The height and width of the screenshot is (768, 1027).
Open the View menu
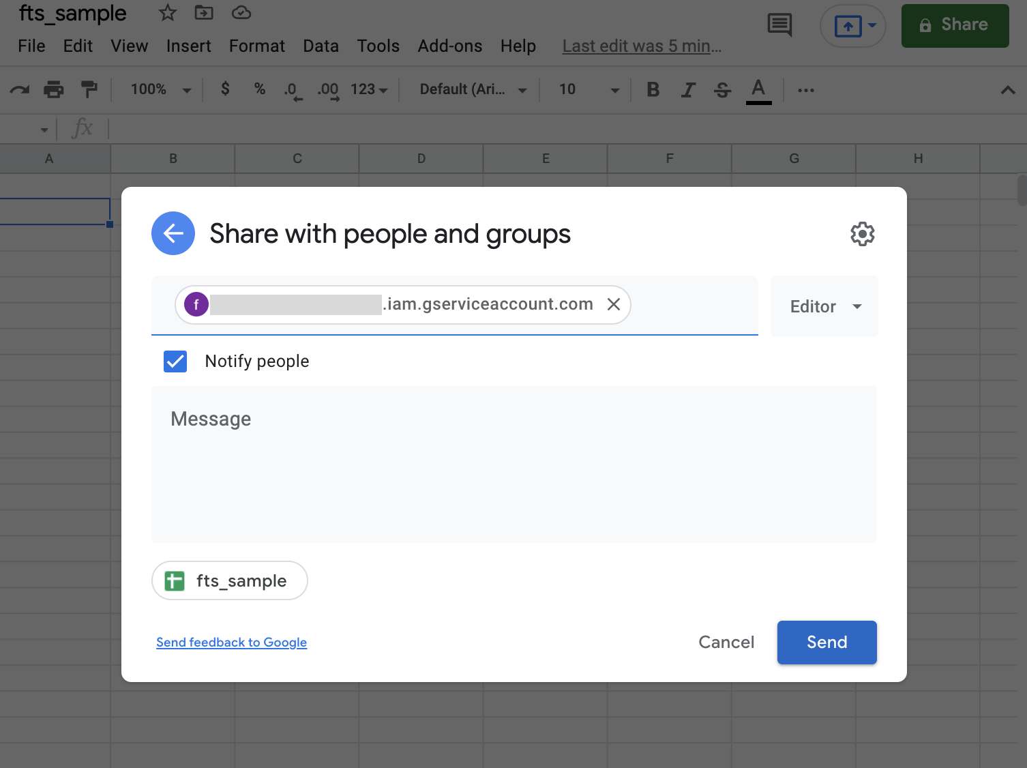(130, 46)
